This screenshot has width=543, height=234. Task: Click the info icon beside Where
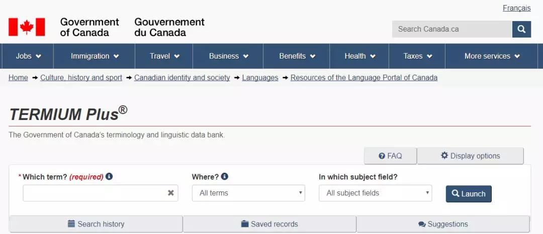pyautogui.click(x=225, y=177)
